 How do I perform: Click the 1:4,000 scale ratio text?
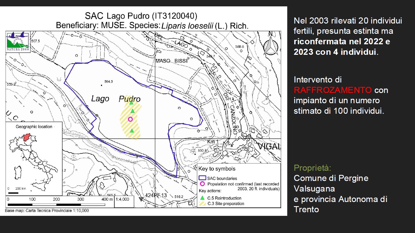(x=122, y=199)
